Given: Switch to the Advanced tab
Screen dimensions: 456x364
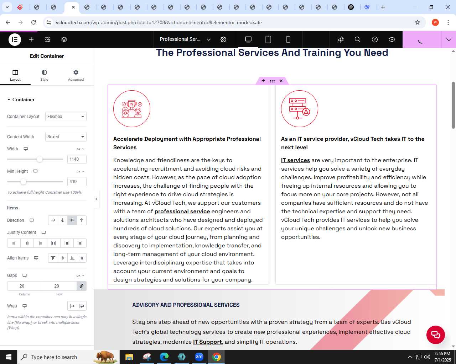Looking at the screenshot, I should [x=76, y=75].
